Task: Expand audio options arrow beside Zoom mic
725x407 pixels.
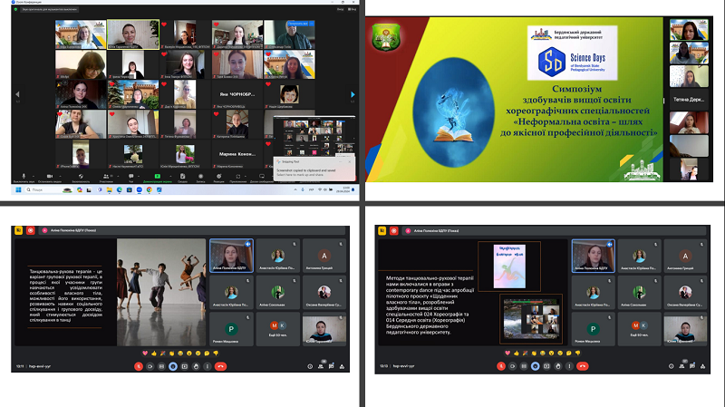Action: (34, 177)
